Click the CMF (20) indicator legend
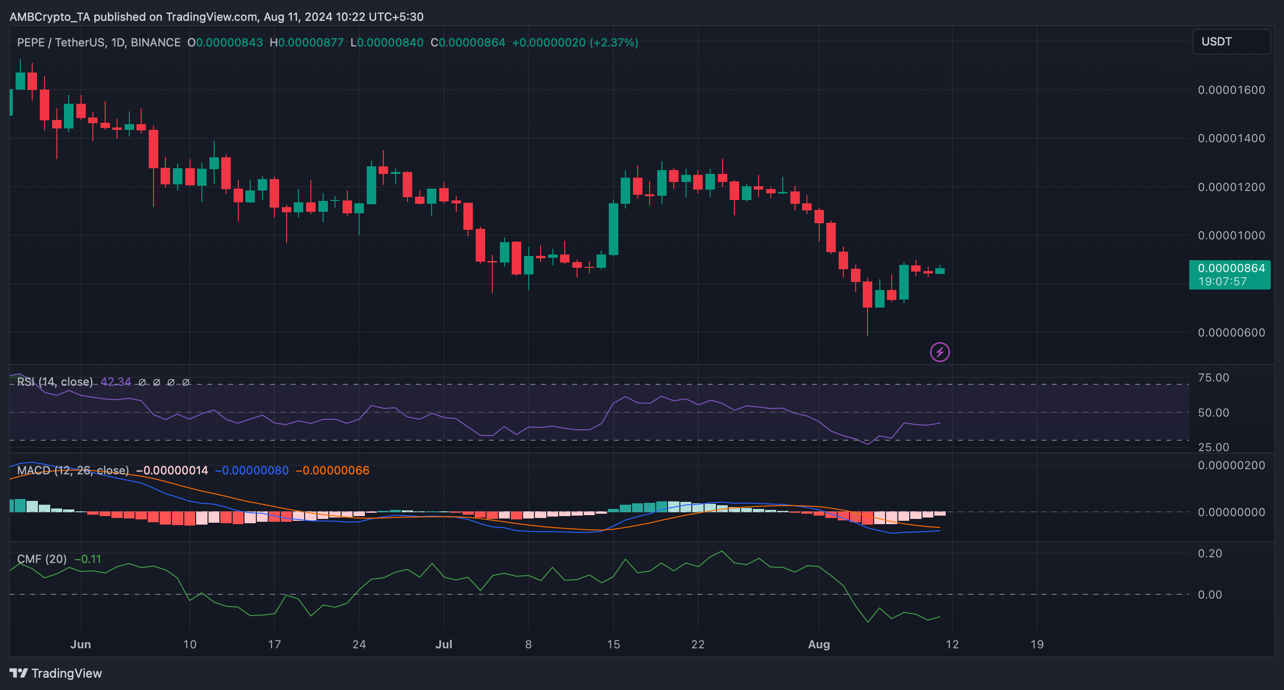The width and height of the screenshot is (1284, 690). 42,559
